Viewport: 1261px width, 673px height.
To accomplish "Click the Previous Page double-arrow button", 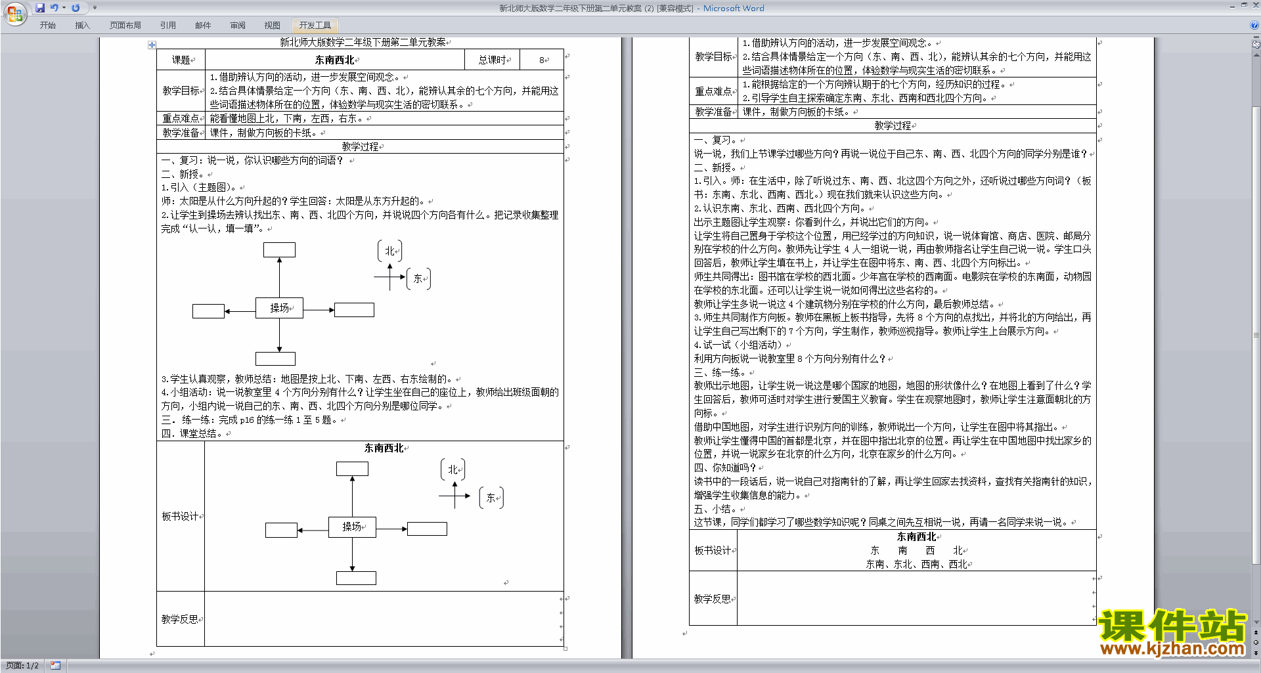I will (1256, 633).
